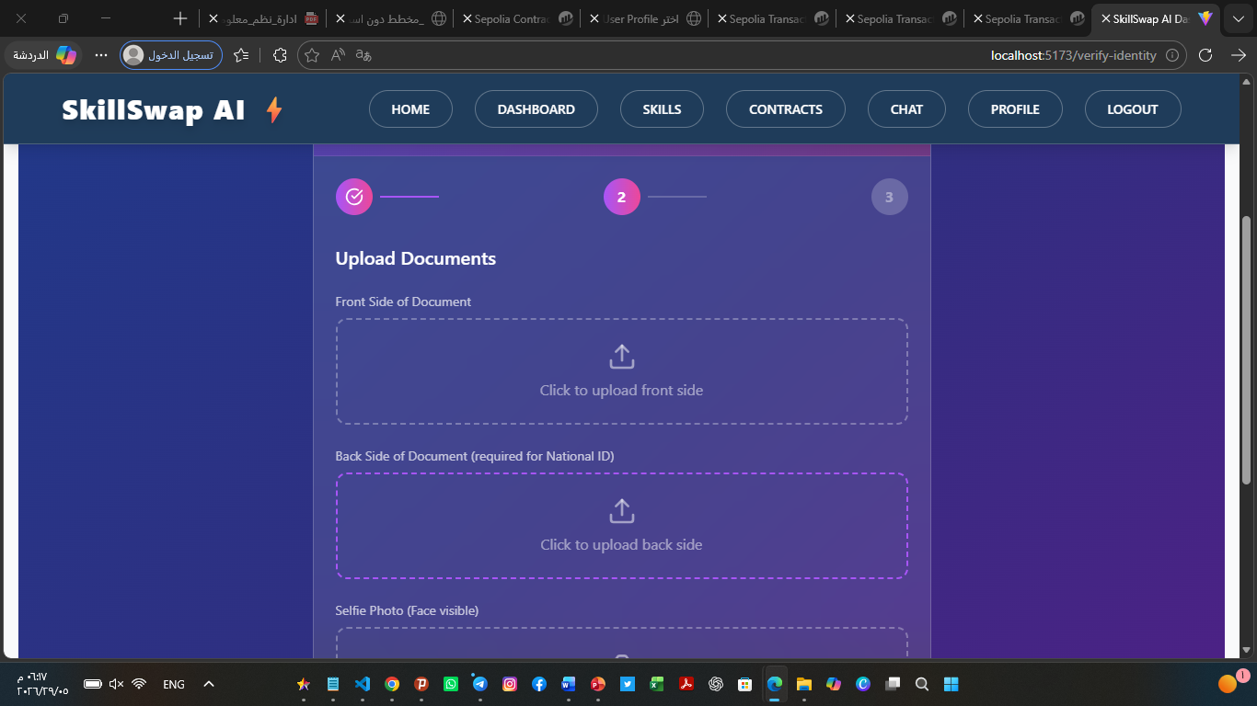This screenshot has height=706, width=1257.
Task: Click the localhost address bar URL
Action: coord(1073,55)
